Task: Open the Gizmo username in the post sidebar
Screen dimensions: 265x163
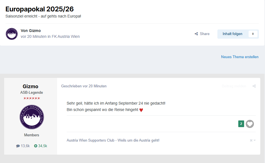Action: [30, 86]
